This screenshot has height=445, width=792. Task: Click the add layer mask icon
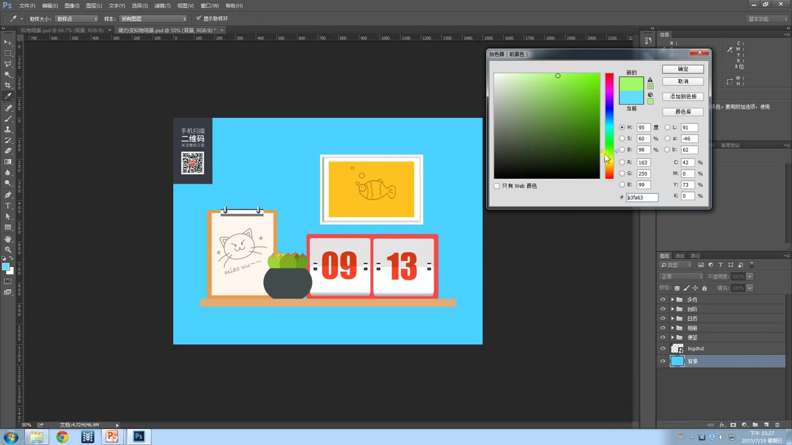733,425
